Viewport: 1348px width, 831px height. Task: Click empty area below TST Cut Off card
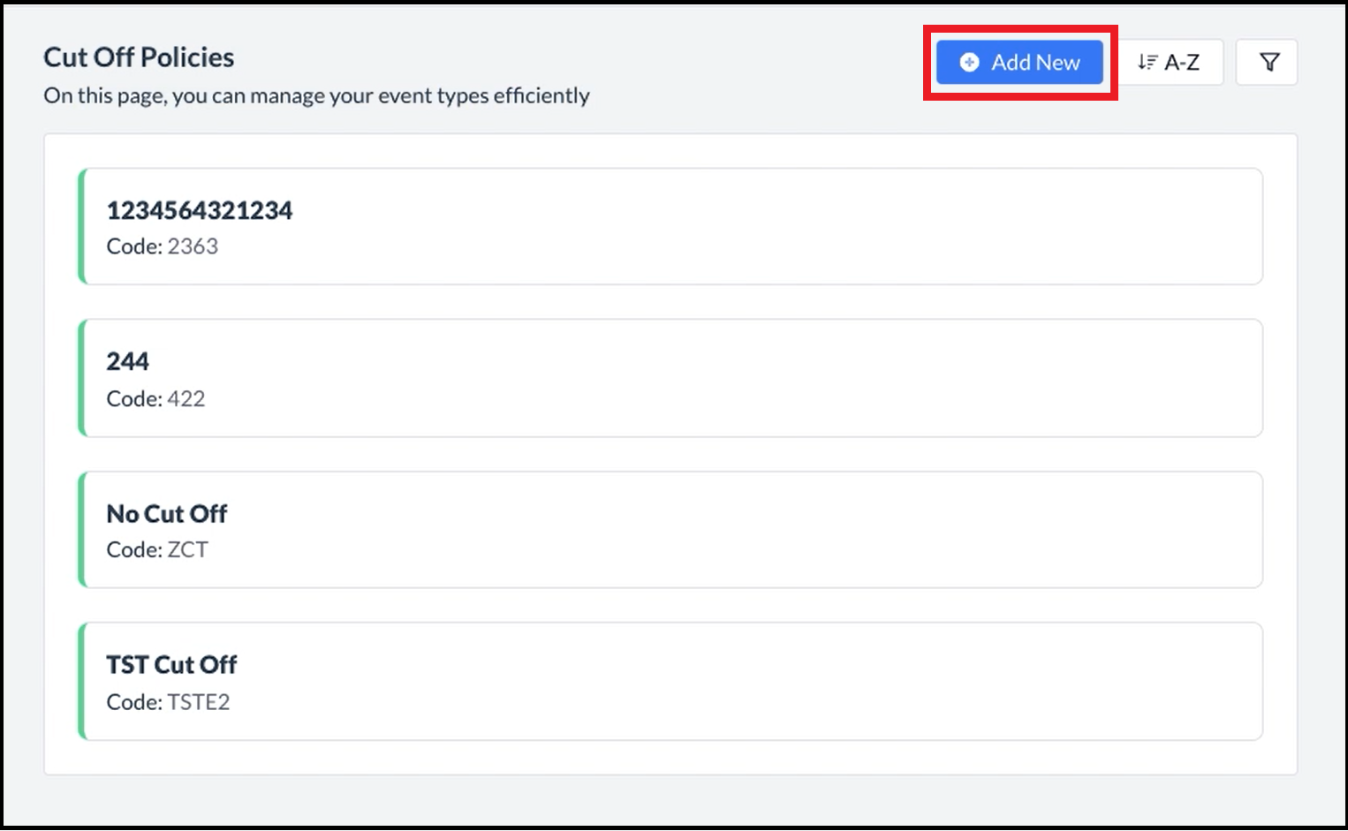[671, 758]
